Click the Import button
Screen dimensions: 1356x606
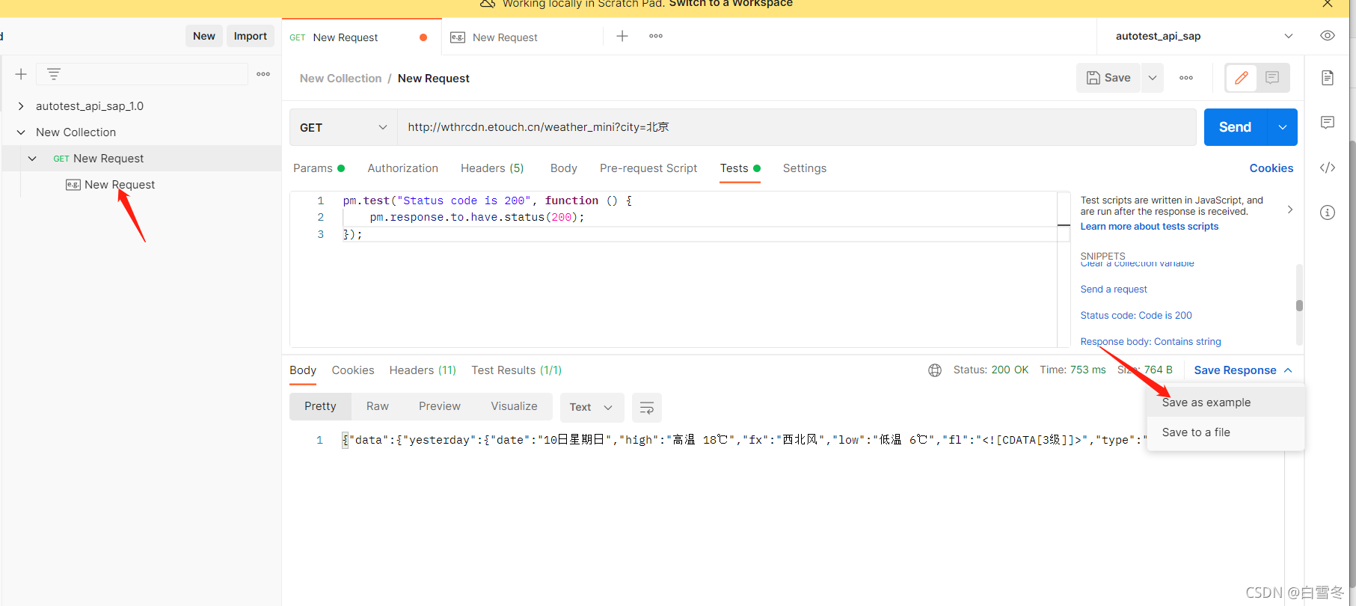251,36
